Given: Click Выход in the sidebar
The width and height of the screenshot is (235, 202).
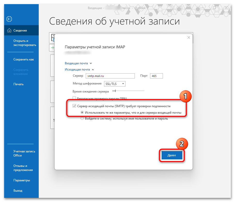Looking at the screenshot, I should (18, 191).
